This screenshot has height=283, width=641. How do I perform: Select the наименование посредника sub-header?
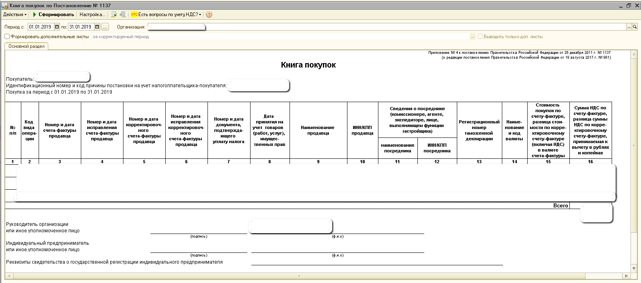tap(398, 148)
